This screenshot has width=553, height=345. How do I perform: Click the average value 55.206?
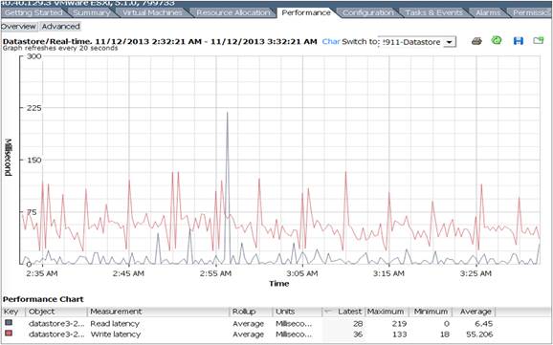pos(478,334)
